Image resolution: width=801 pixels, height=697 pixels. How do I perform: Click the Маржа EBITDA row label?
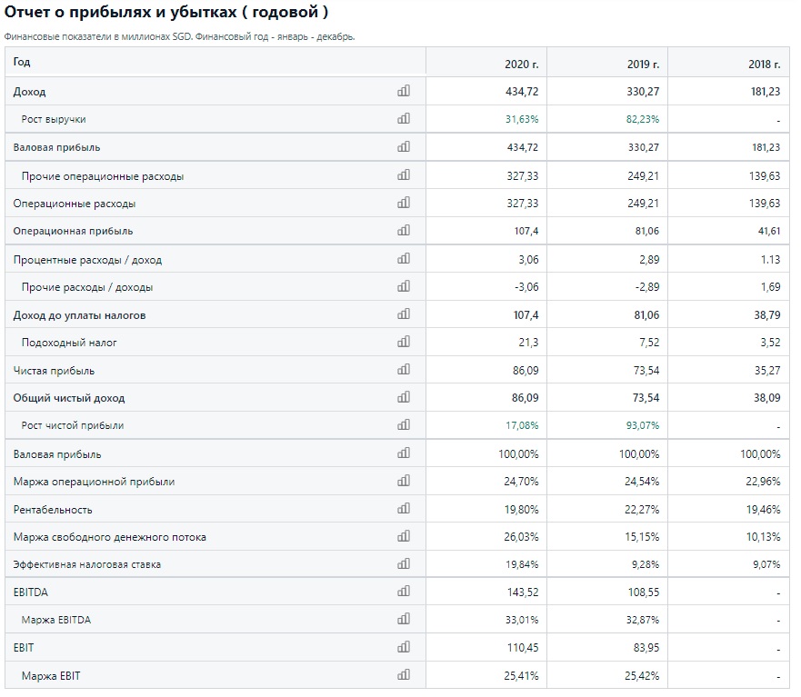pyautogui.click(x=56, y=621)
